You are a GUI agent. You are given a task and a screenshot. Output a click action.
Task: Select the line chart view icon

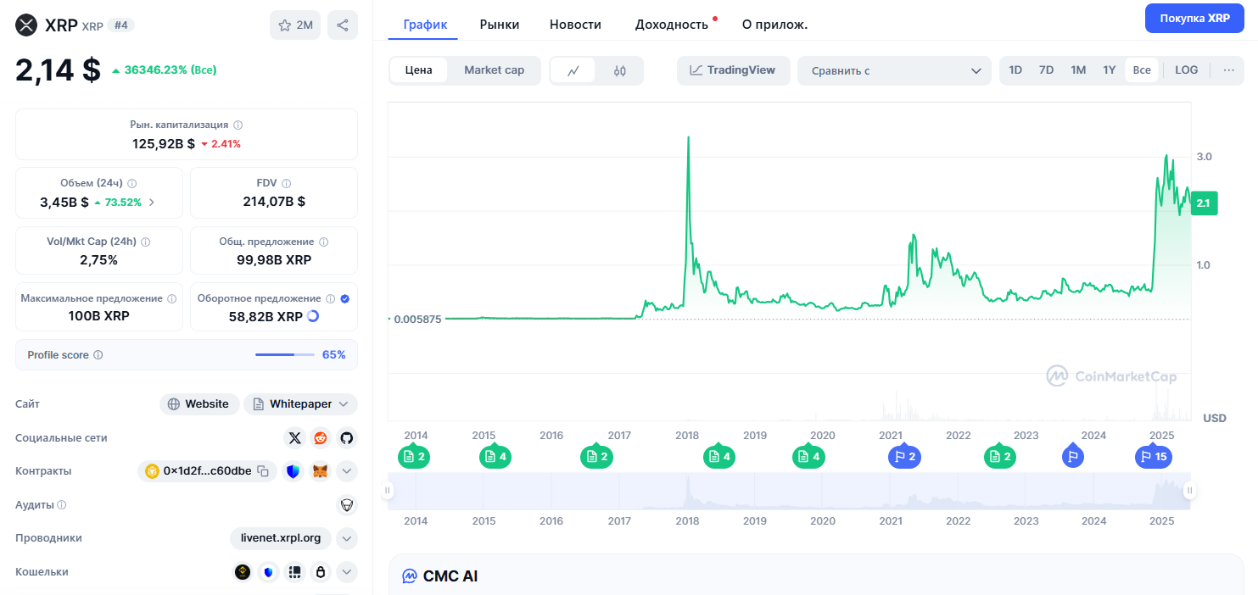[573, 70]
